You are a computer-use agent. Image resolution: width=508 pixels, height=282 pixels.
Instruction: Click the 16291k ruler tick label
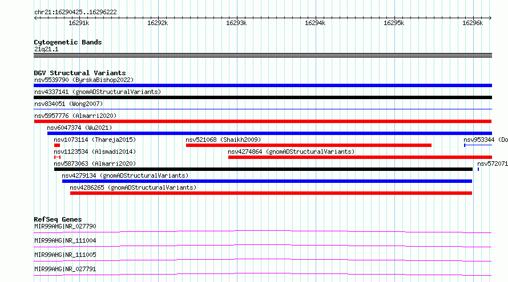coord(79,23)
